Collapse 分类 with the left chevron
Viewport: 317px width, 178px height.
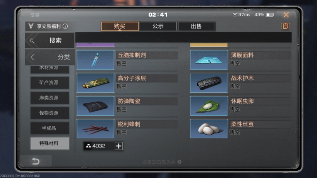[32, 57]
